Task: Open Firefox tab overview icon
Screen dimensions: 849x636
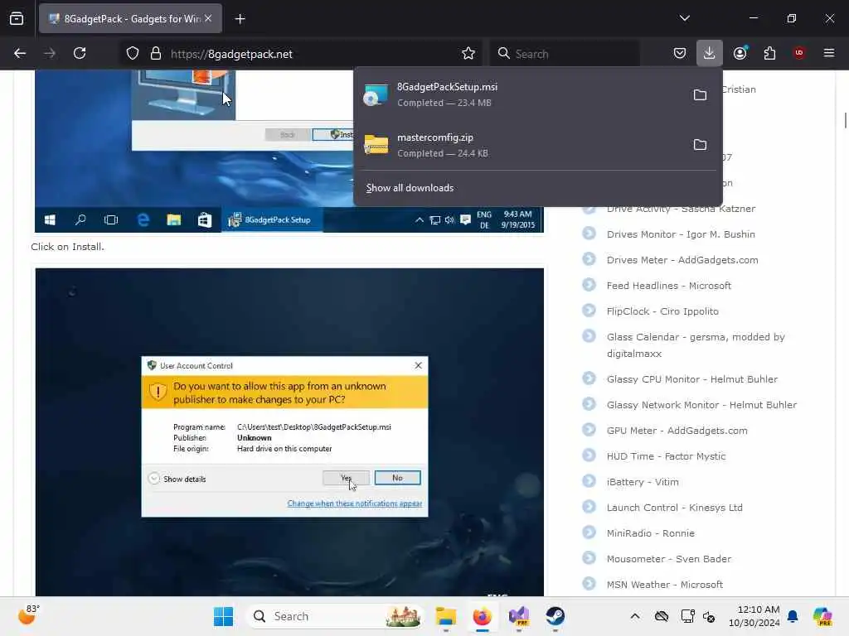Action: point(17,18)
